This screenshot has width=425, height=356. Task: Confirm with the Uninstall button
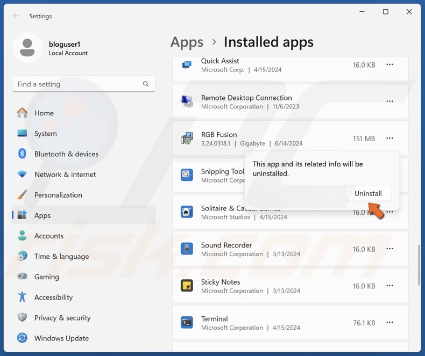pyautogui.click(x=368, y=193)
